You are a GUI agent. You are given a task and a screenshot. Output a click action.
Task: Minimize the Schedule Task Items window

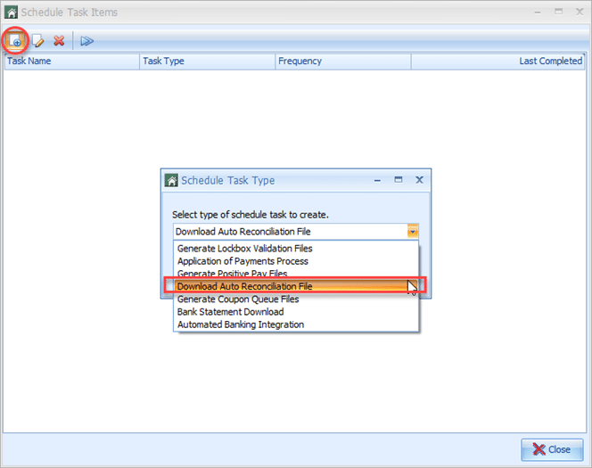pyautogui.click(x=538, y=12)
